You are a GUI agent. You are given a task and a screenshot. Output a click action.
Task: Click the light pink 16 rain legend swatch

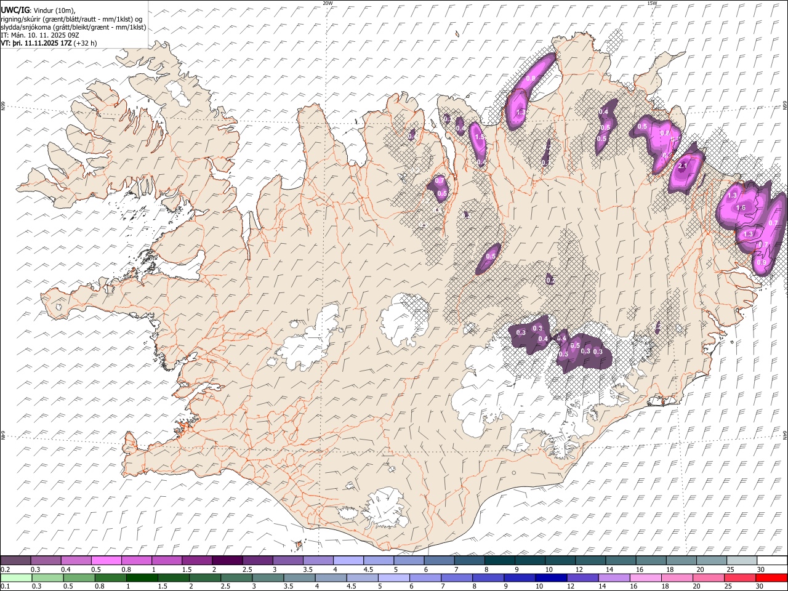(646, 578)
